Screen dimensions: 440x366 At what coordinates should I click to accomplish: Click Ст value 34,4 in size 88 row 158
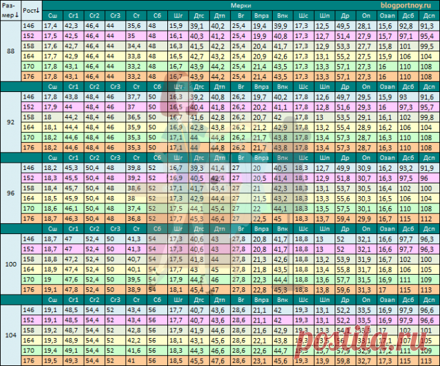point(136,46)
